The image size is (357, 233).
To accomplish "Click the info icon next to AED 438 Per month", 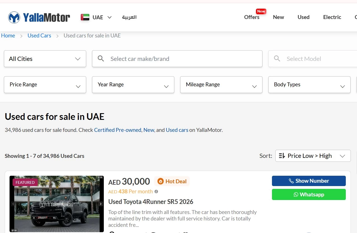I will pos(156,191).
